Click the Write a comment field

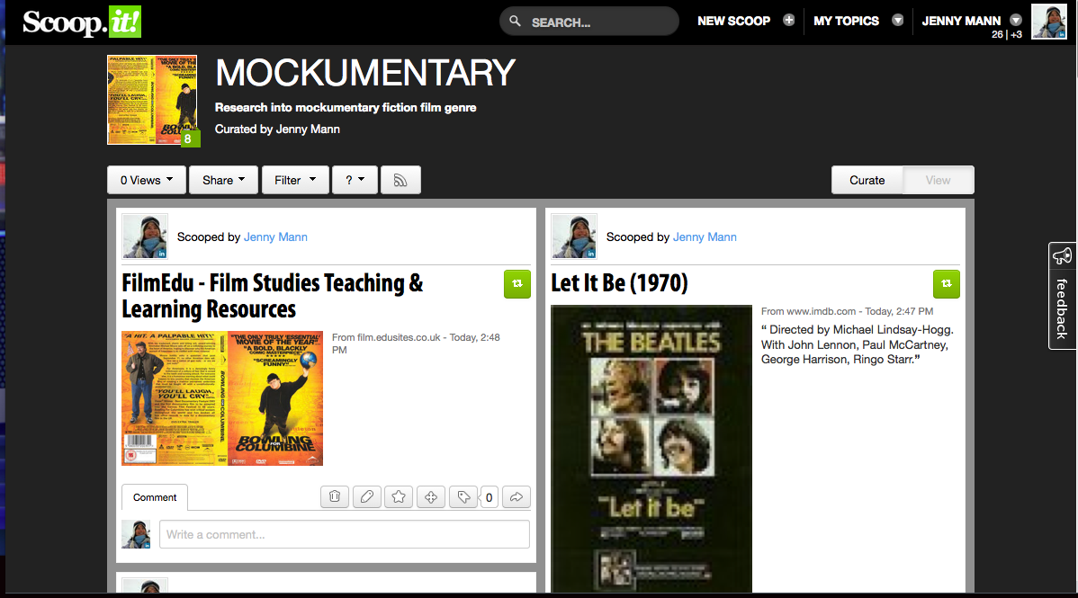click(x=345, y=534)
